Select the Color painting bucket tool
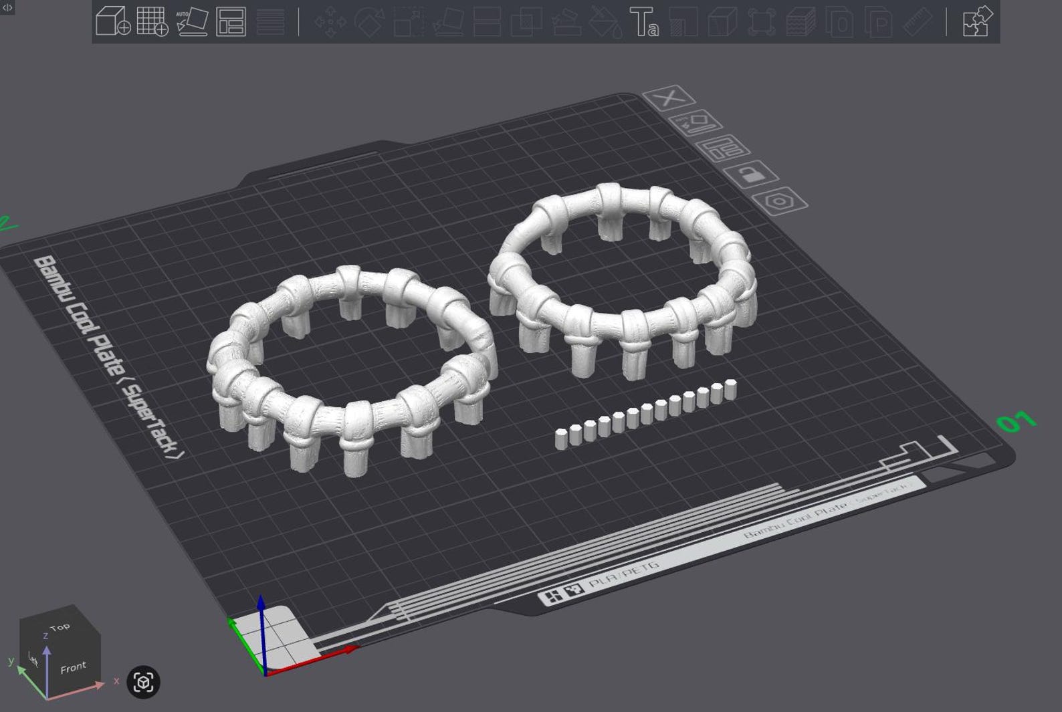 pyautogui.click(x=605, y=21)
